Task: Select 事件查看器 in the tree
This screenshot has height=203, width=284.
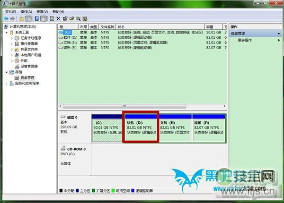Action: [29, 43]
